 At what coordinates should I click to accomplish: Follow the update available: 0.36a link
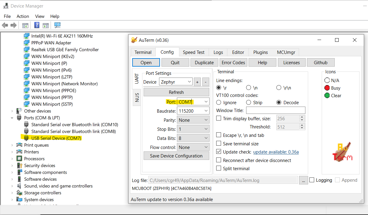tap(276, 152)
